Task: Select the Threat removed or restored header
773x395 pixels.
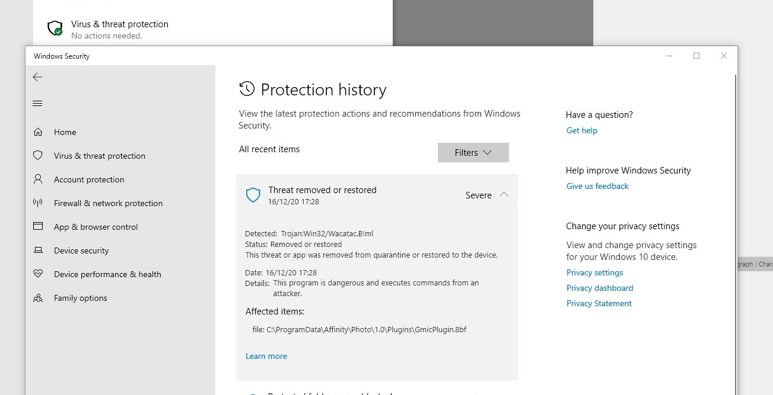Action: click(x=322, y=190)
